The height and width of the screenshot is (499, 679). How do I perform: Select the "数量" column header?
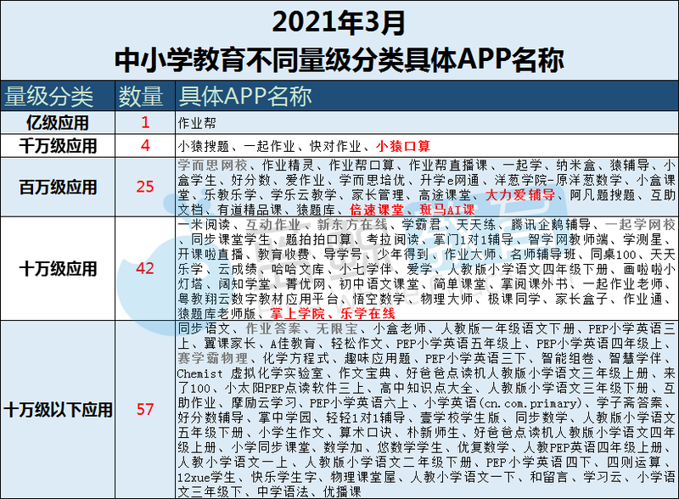coord(141,96)
